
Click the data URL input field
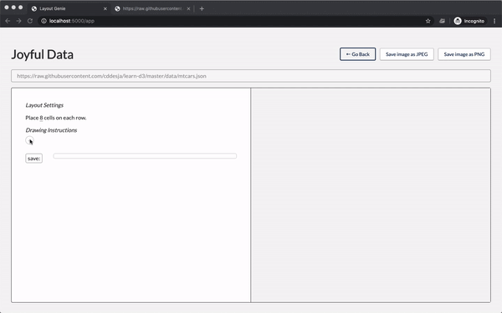[251, 76]
